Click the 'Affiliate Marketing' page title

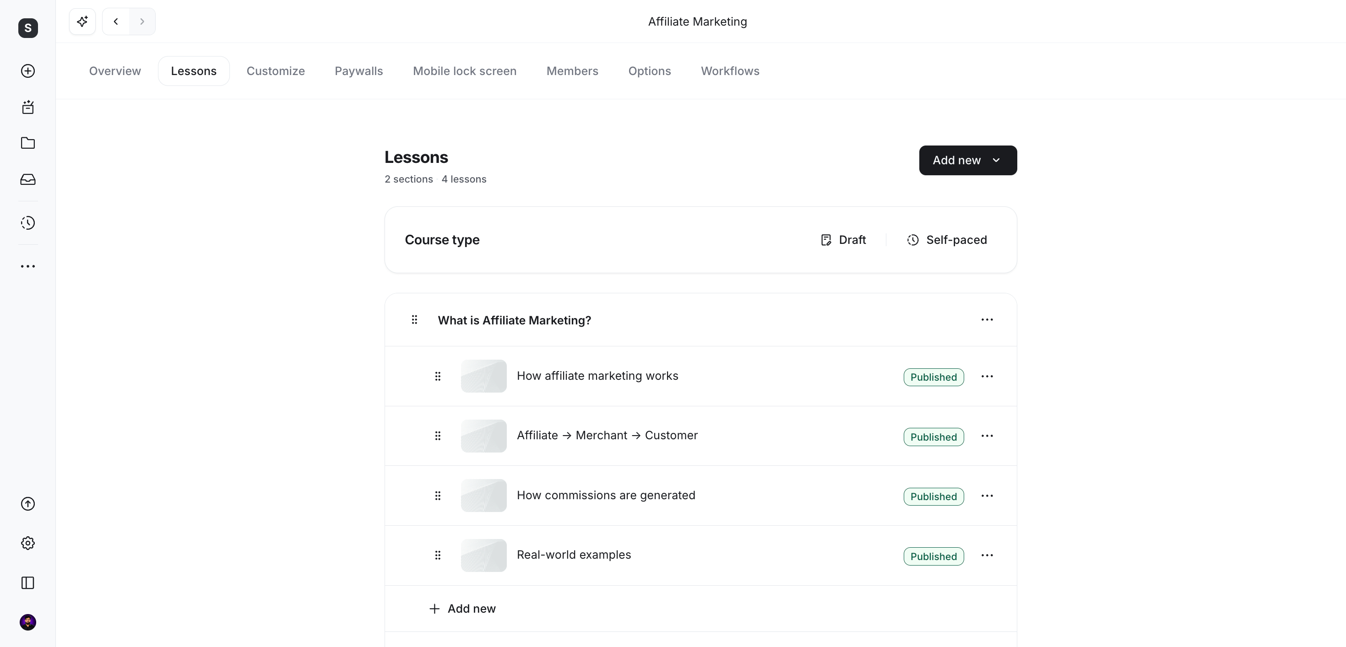tap(698, 22)
